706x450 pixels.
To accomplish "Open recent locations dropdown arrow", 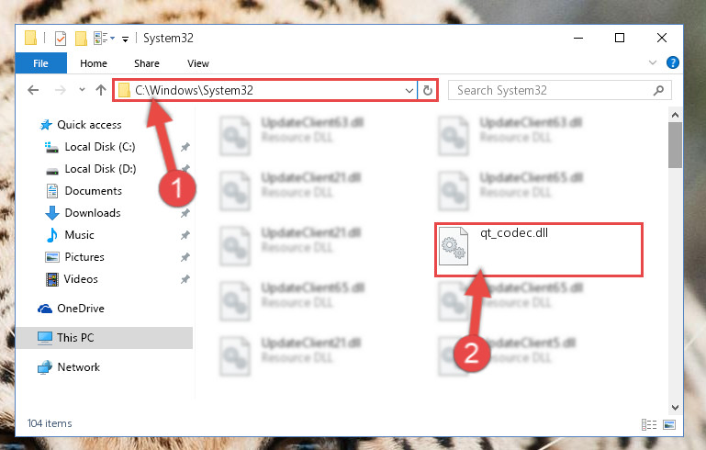I will (82, 90).
